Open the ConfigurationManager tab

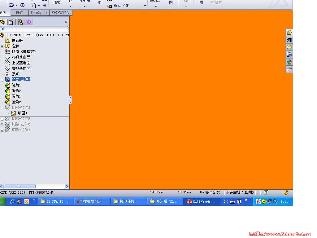[x=20, y=22]
